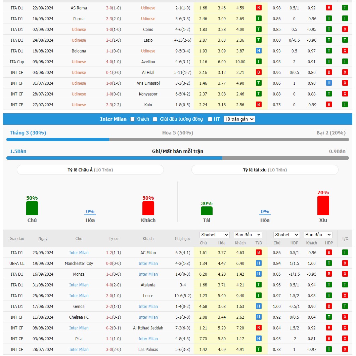The height and width of the screenshot is (356, 356).
Task: Click the Thắng/Hòa/Bại progress bar
Action: (178, 140)
